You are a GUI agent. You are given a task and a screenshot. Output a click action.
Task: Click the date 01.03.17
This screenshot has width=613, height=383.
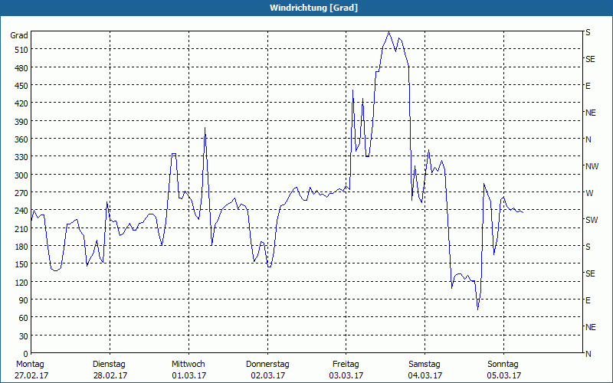188,375
